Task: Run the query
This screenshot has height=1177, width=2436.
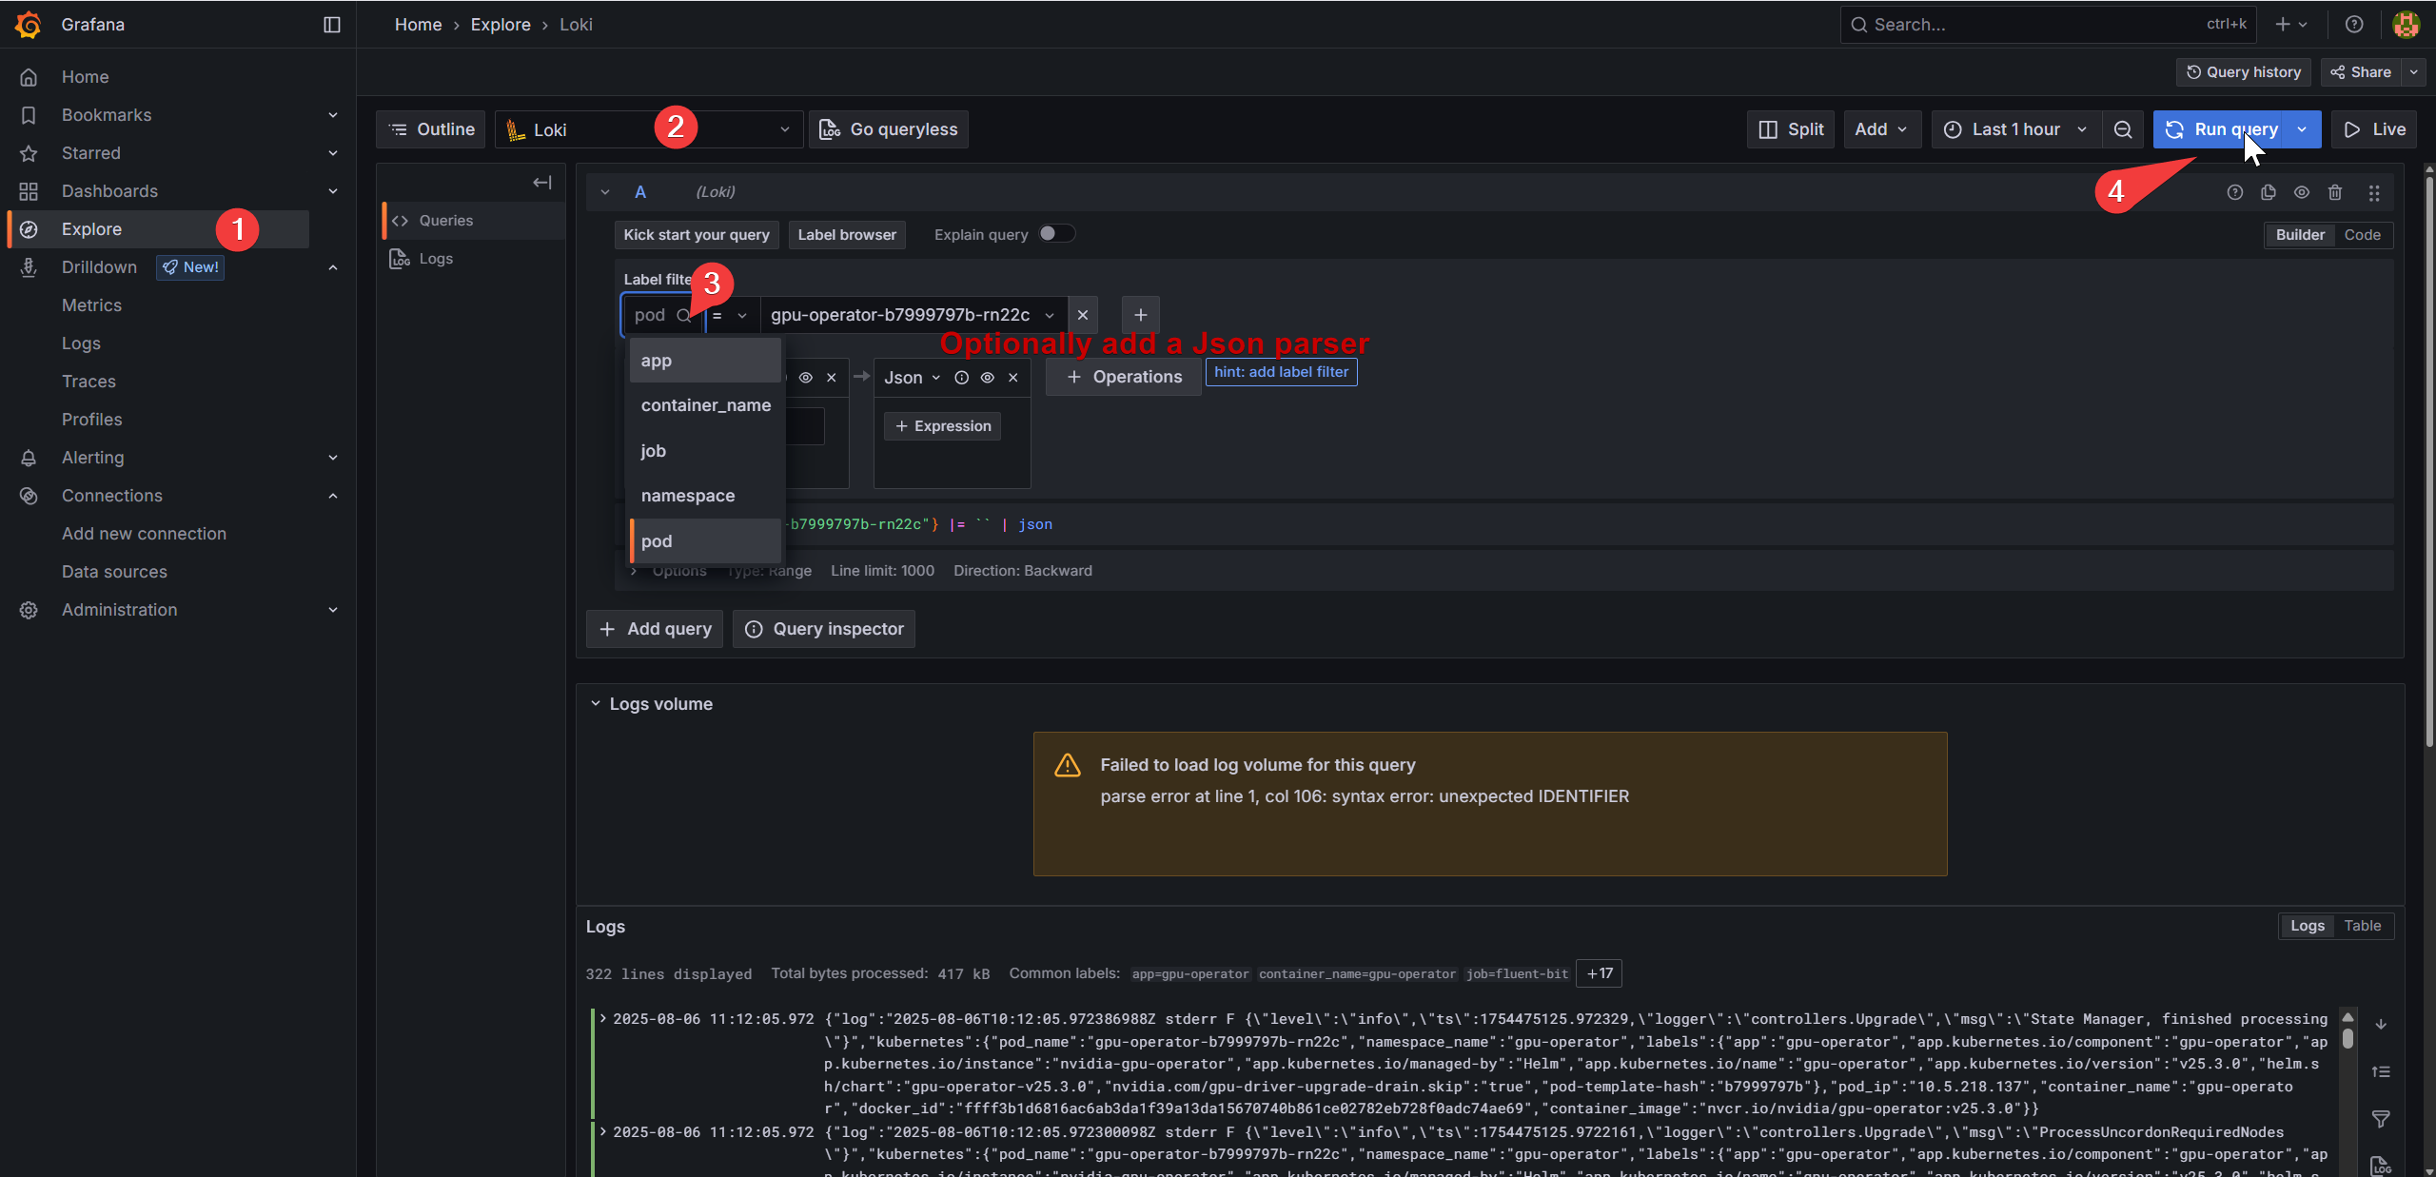Action: [2220, 129]
